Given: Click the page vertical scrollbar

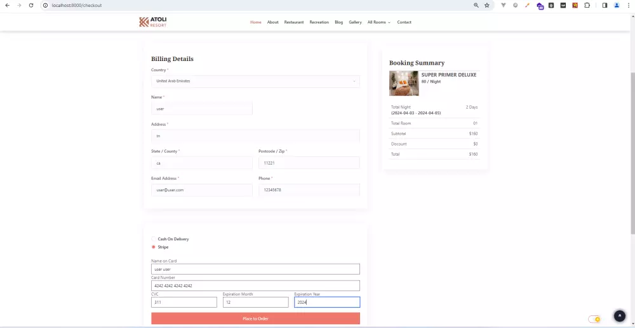Looking at the screenshot, I should [632, 153].
